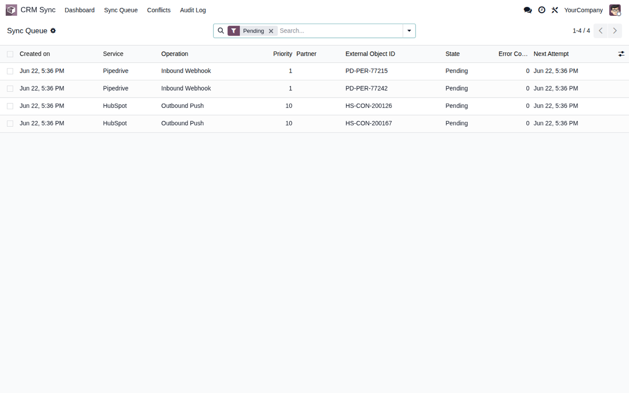Click Next Attempt date in PD-PER-77215 row
The image size is (629, 393).
pos(556,71)
